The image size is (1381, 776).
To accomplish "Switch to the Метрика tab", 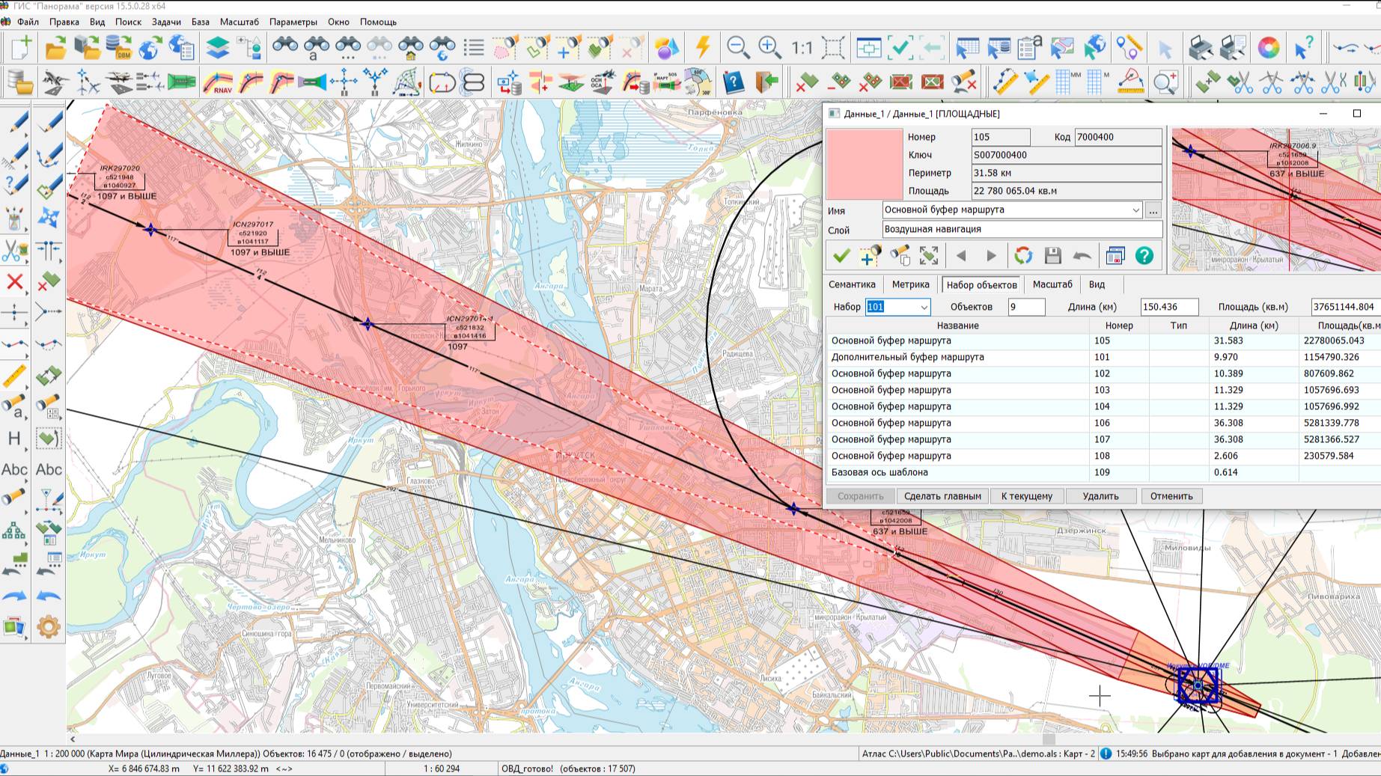I will (910, 284).
